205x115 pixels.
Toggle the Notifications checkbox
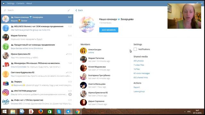pyautogui.click(x=135, y=49)
